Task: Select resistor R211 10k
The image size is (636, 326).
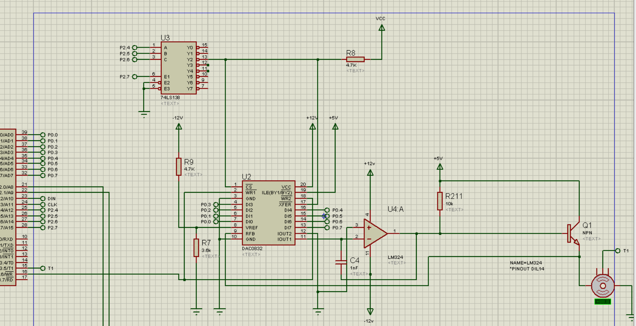Action: [440, 201]
